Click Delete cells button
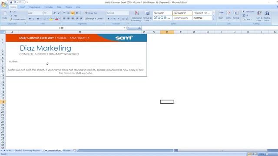The image size is (278, 156). coord(228,15)
